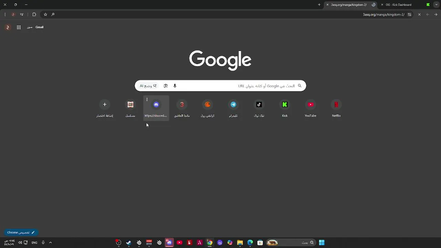Go forward using the right arrow button

436,14
